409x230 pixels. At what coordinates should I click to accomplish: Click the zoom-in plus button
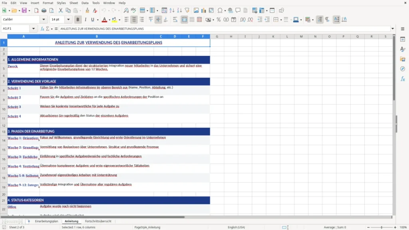[395, 227]
